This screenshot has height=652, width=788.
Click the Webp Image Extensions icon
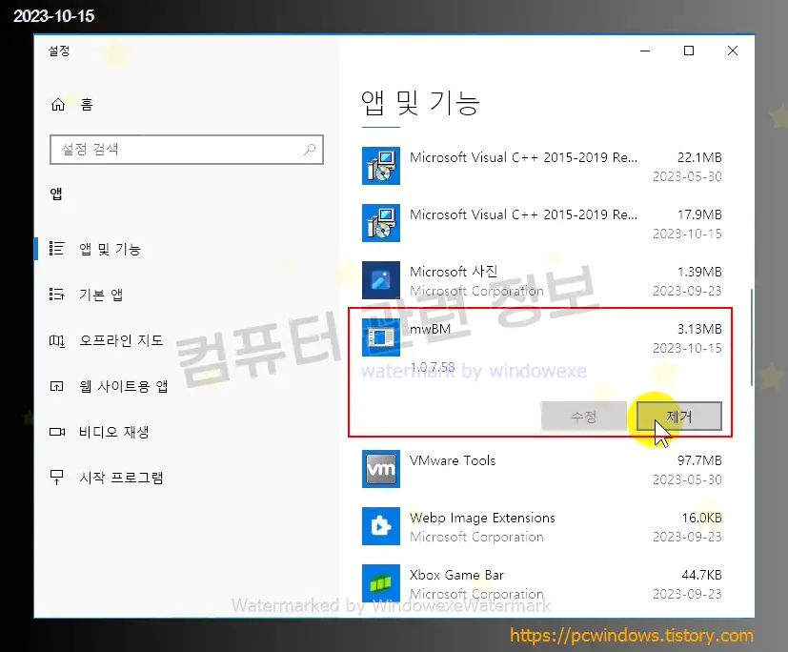pyautogui.click(x=381, y=526)
